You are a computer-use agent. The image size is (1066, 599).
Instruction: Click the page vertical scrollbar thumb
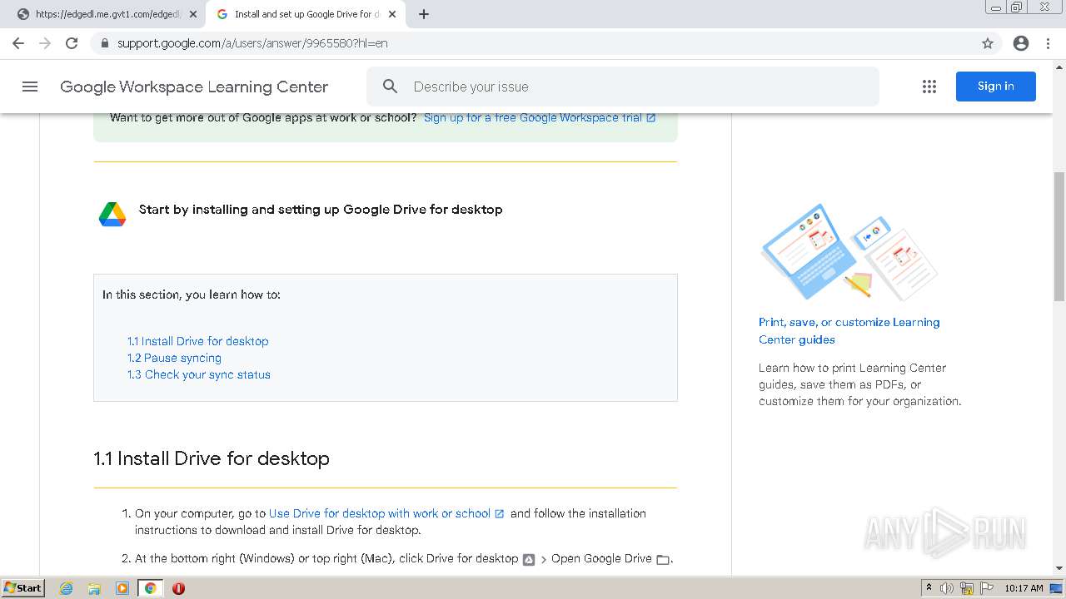pyautogui.click(x=1059, y=237)
